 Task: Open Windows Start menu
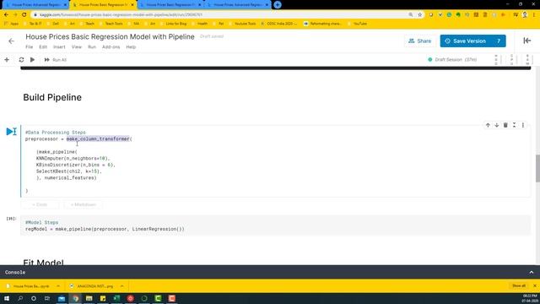coord(7,298)
